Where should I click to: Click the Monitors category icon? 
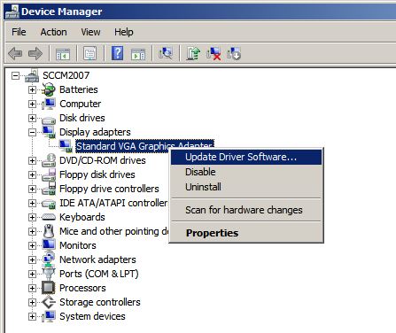coord(49,244)
